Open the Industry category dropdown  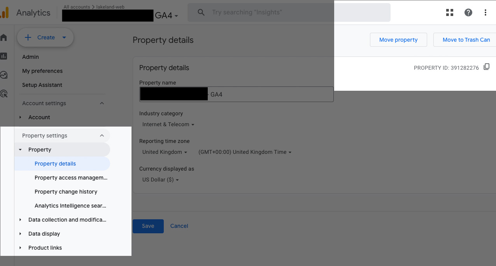pos(168,125)
